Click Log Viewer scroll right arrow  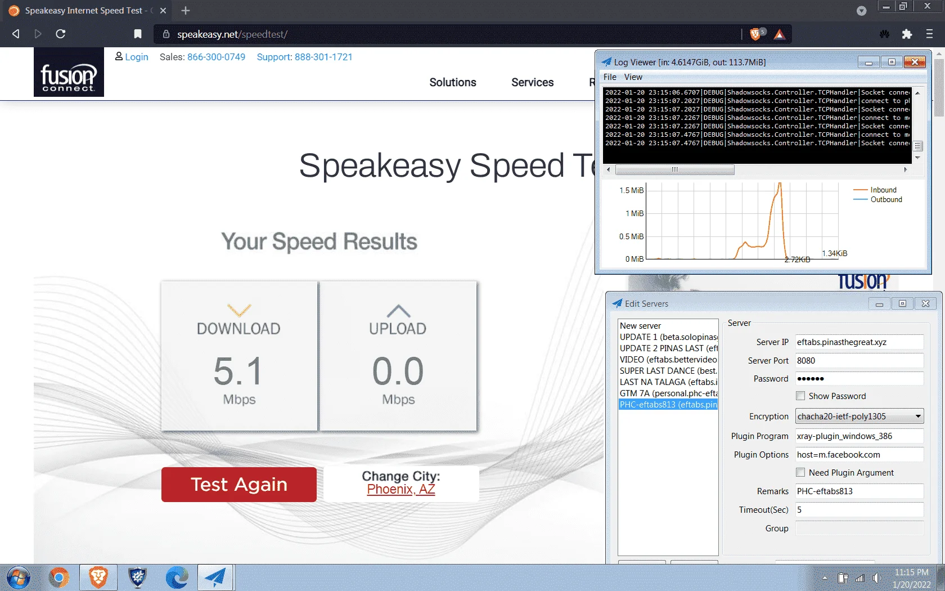point(906,169)
